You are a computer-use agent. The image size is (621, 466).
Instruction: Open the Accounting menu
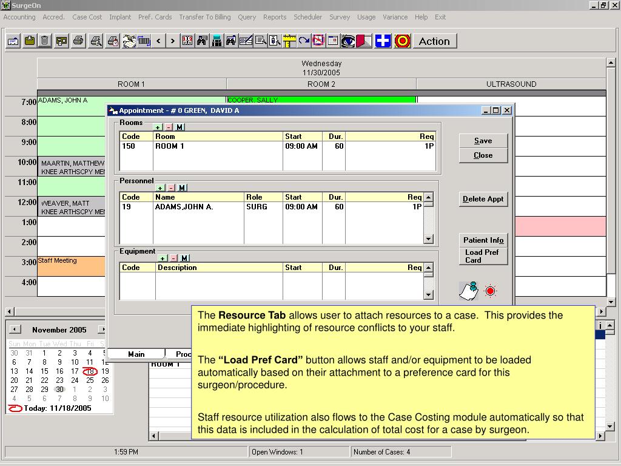coord(19,17)
